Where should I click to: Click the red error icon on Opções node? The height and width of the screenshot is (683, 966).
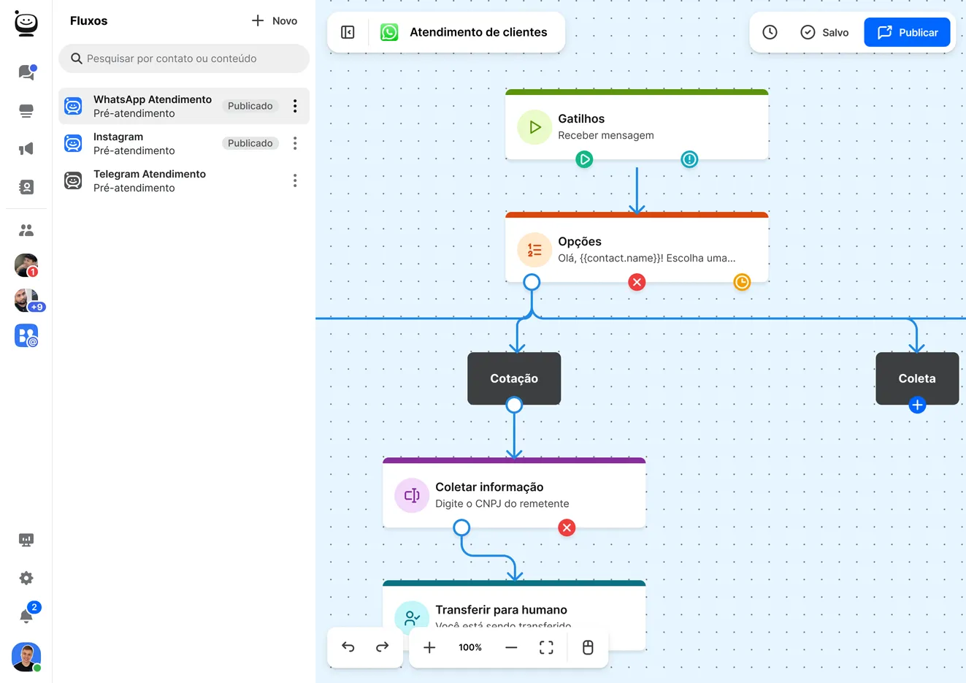(x=636, y=282)
